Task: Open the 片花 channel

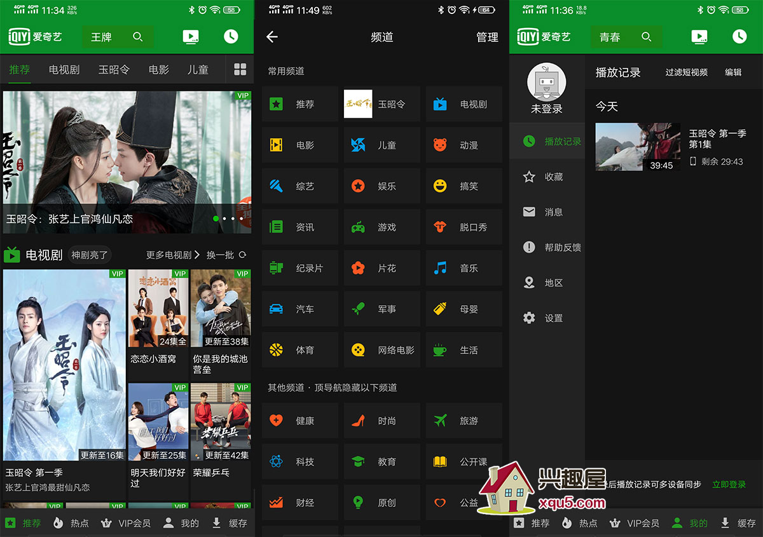Action: pyautogui.click(x=381, y=268)
